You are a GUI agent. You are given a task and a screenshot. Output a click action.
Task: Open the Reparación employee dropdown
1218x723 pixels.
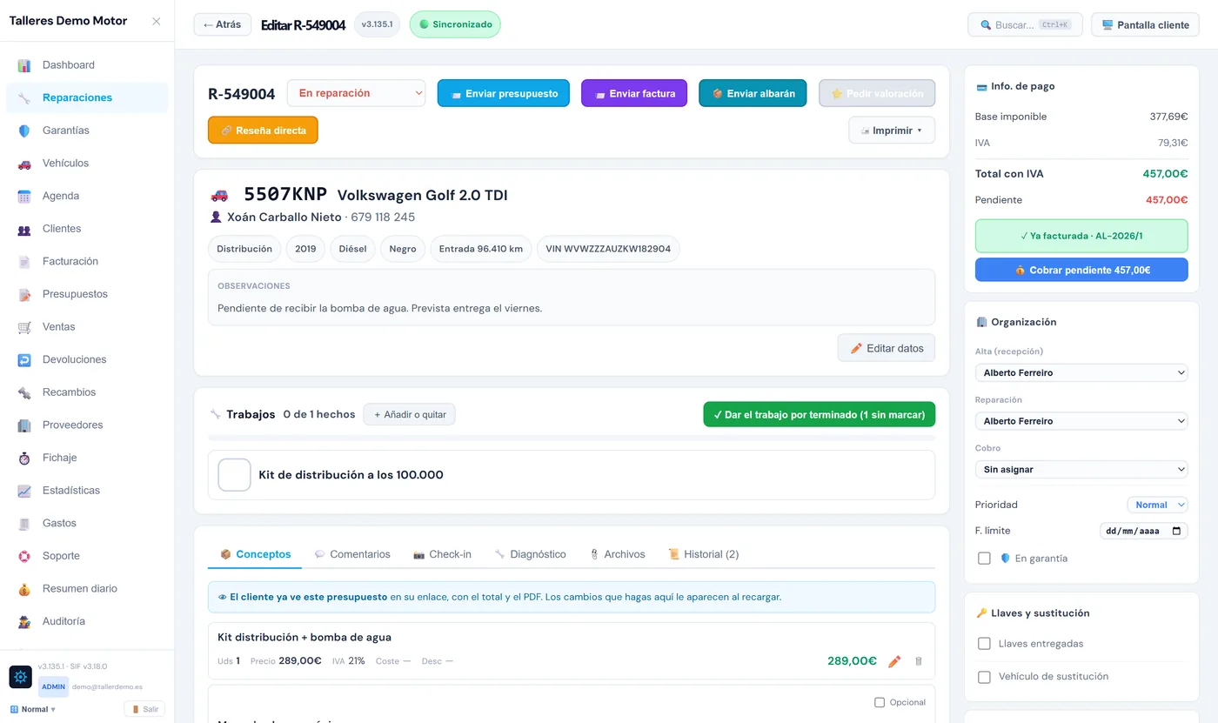1081,421
